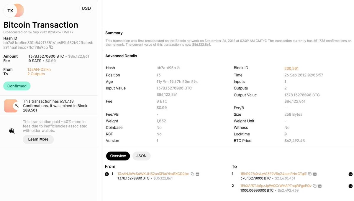Open QR code for the input address
Viewport: 354px width, 201px height.
click(x=197, y=174)
